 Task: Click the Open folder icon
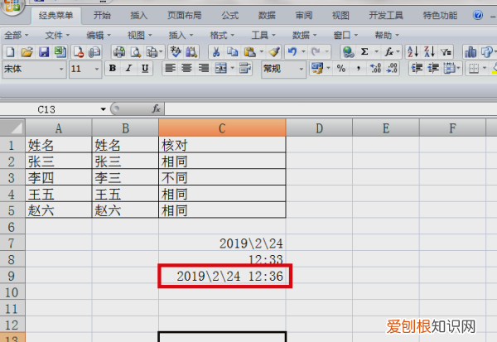(x=26, y=51)
